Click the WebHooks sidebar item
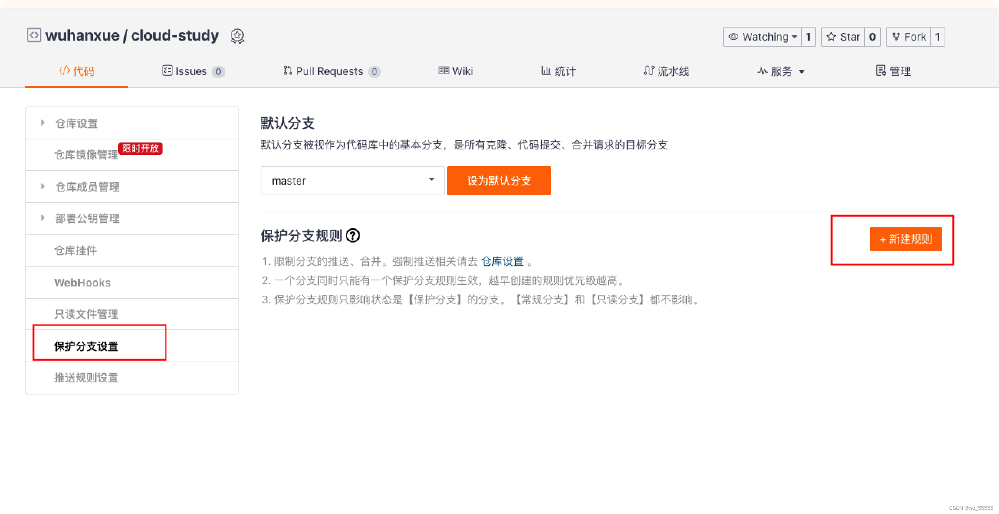This screenshot has height=514, width=999. tap(82, 282)
